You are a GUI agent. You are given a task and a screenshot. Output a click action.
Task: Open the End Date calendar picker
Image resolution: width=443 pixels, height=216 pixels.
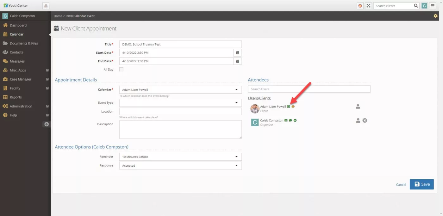pyautogui.click(x=238, y=61)
